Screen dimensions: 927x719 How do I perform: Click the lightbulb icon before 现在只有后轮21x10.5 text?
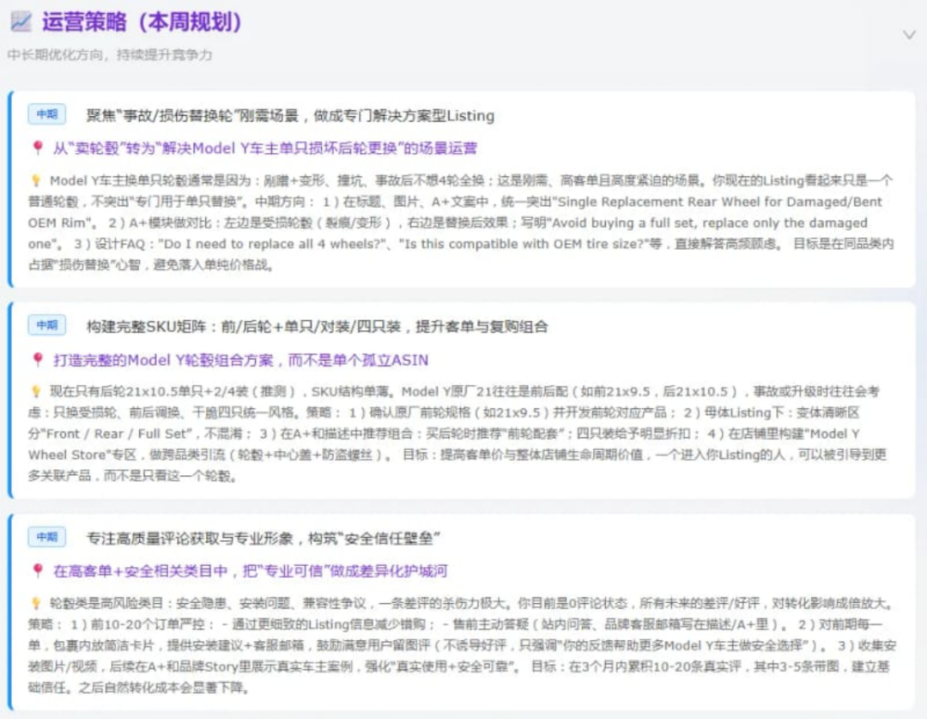click(x=36, y=392)
